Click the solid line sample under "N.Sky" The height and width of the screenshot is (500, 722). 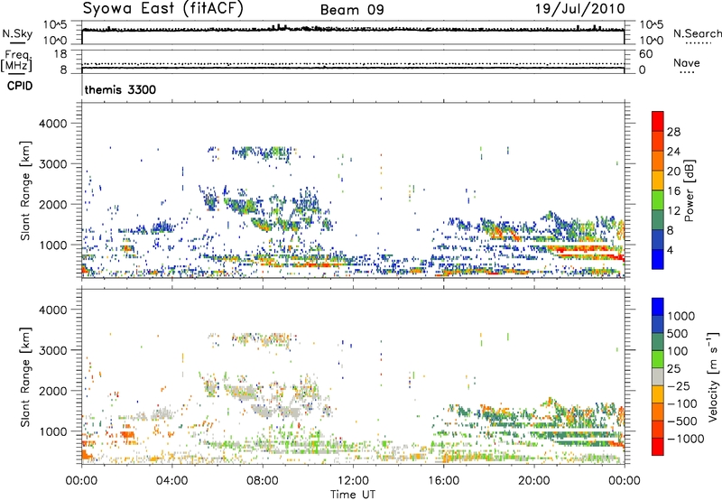pos(17,43)
